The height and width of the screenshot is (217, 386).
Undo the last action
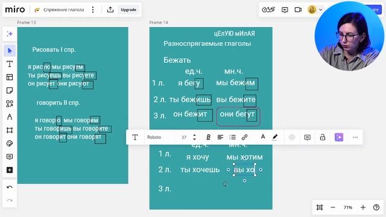tap(10, 187)
